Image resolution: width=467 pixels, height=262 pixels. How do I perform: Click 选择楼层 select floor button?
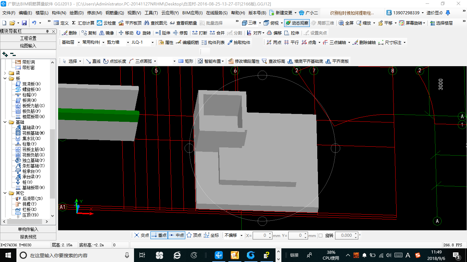pyautogui.click(x=441, y=23)
